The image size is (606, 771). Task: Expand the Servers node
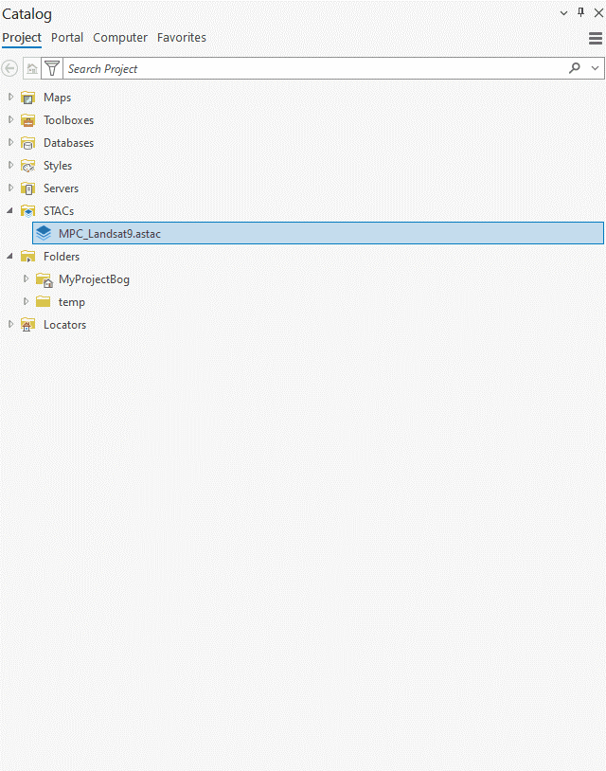(x=10, y=188)
